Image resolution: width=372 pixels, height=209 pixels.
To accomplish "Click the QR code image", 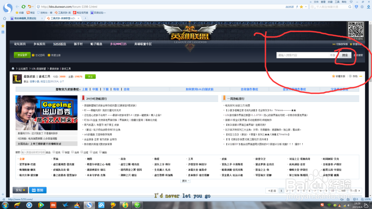I will 356,29.
